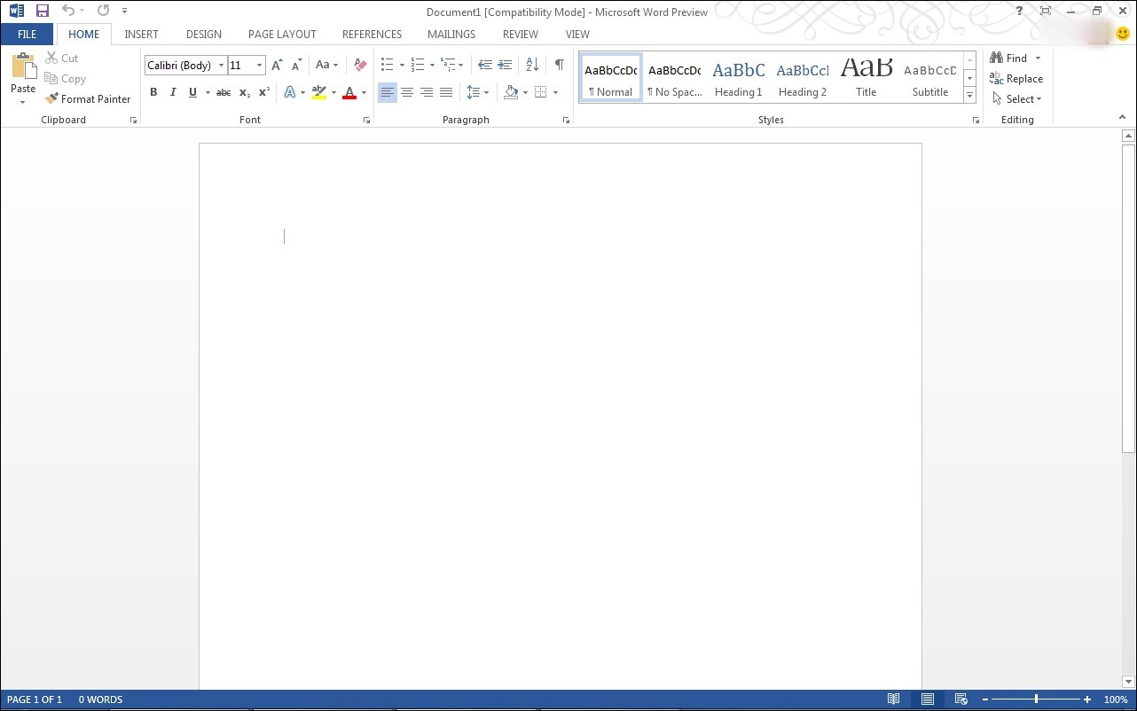1137x711 pixels.
Task: Open the Format Painter
Action: (x=88, y=98)
